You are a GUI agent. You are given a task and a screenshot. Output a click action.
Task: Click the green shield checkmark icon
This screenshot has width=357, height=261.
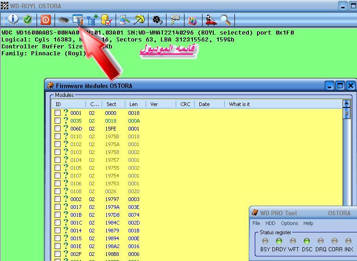pyautogui.click(x=27, y=20)
